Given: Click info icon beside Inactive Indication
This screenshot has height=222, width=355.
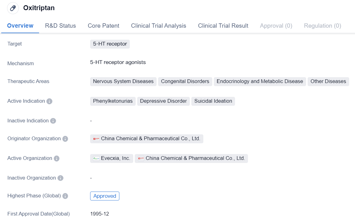Looking at the screenshot, I should pyautogui.click(x=53, y=121).
